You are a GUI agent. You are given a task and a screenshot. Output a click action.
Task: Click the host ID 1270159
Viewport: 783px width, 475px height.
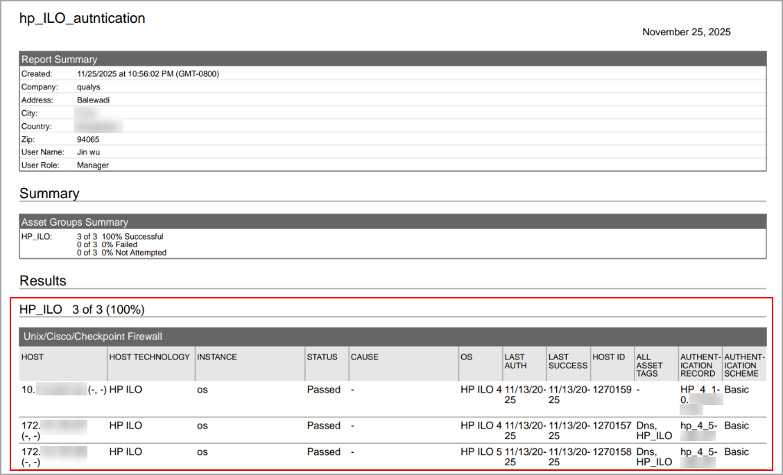click(612, 389)
